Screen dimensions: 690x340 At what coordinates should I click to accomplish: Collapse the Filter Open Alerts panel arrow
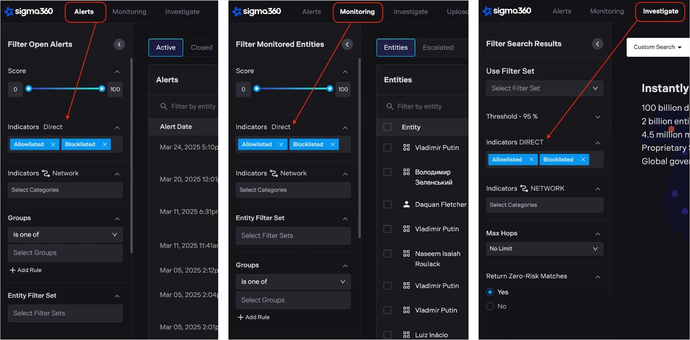tap(119, 44)
